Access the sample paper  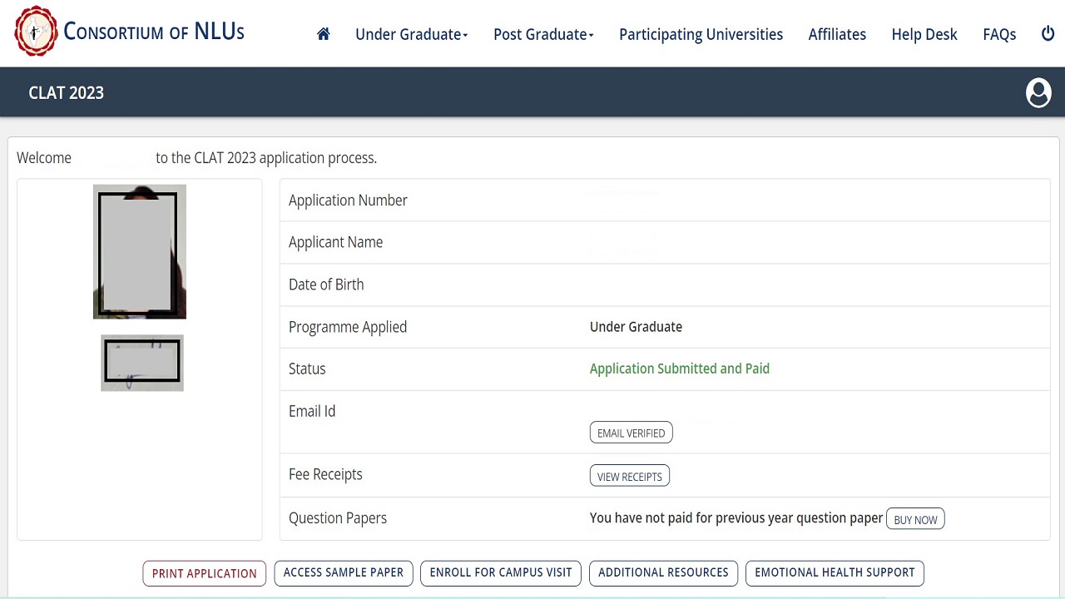coord(343,572)
